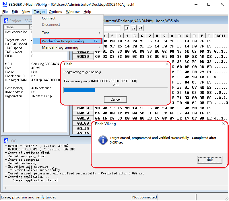Switch hex view to x4 width
The image size is (229, 201).
point(140,28)
